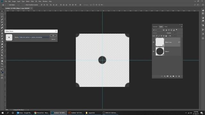Open the layer blending mode dropdown

159,33
